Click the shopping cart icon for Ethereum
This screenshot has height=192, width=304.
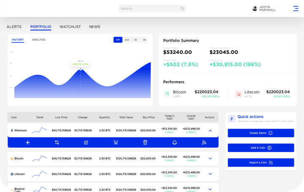click(x=116, y=143)
